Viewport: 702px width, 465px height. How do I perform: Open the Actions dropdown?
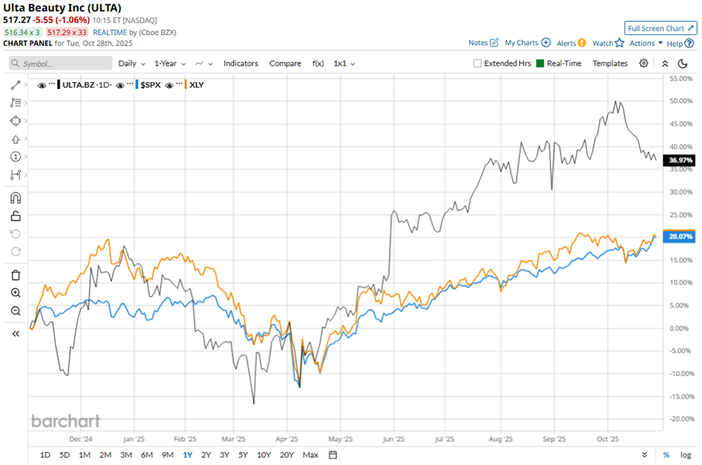click(646, 43)
